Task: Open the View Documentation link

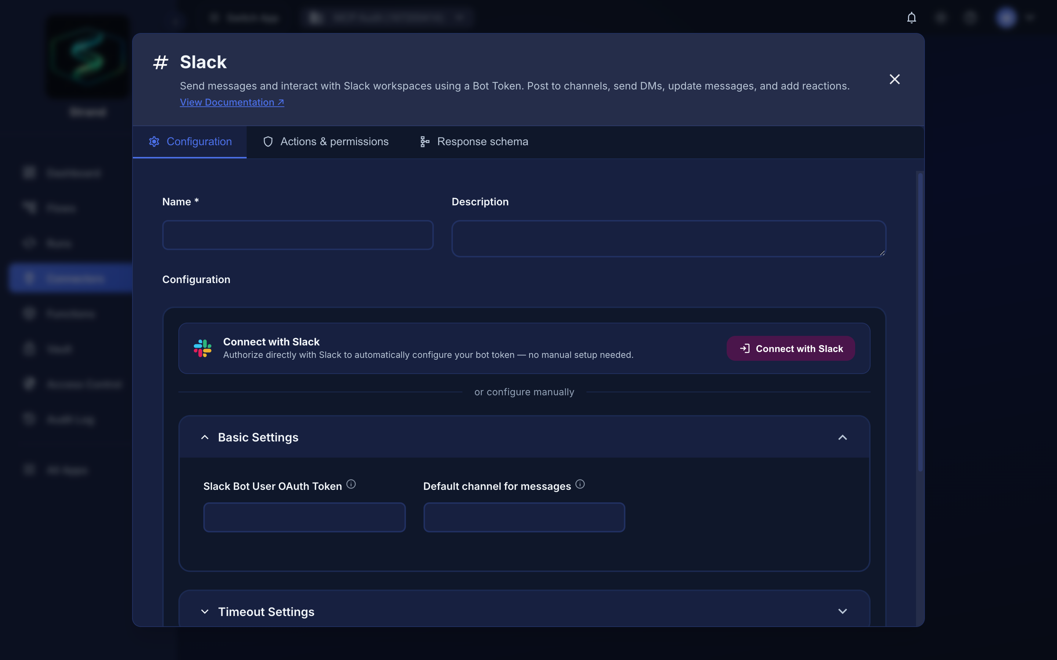Action: (x=232, y=102)
